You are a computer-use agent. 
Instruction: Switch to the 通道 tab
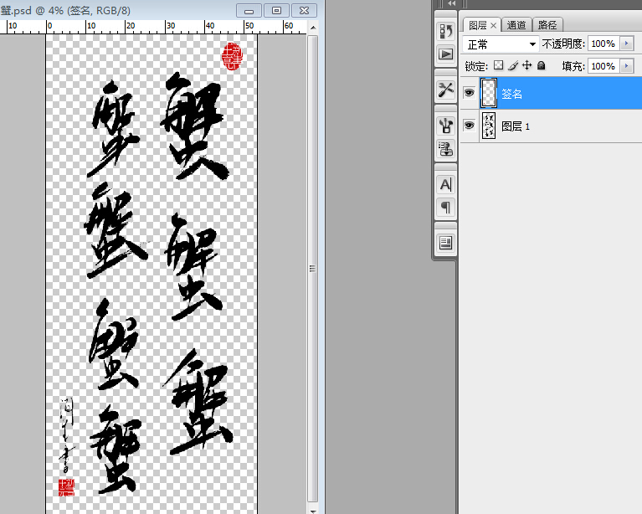pyautogui.click(x=516, y=25)
